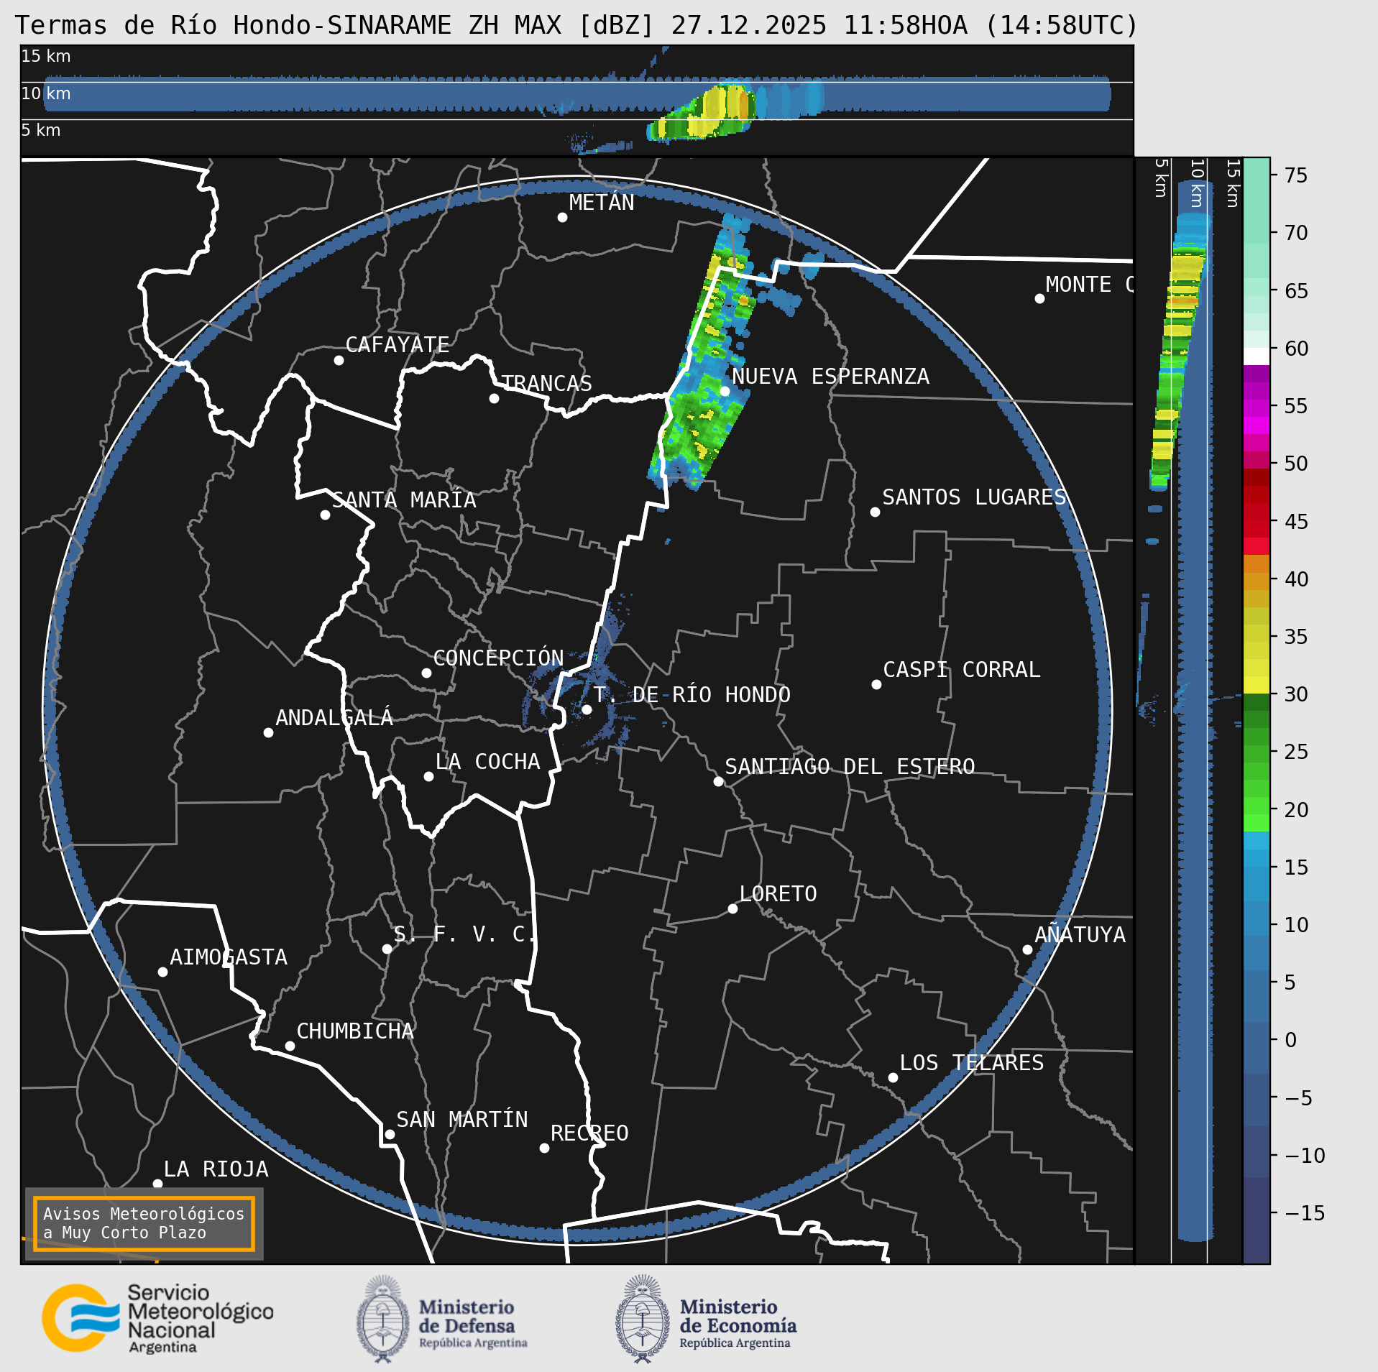Click the NUEVA ESPERANZA marker dot
1378x1372 pixels.
point(725,391)
